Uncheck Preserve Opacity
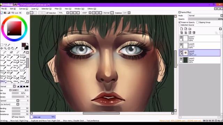 [x=179, y=22]
